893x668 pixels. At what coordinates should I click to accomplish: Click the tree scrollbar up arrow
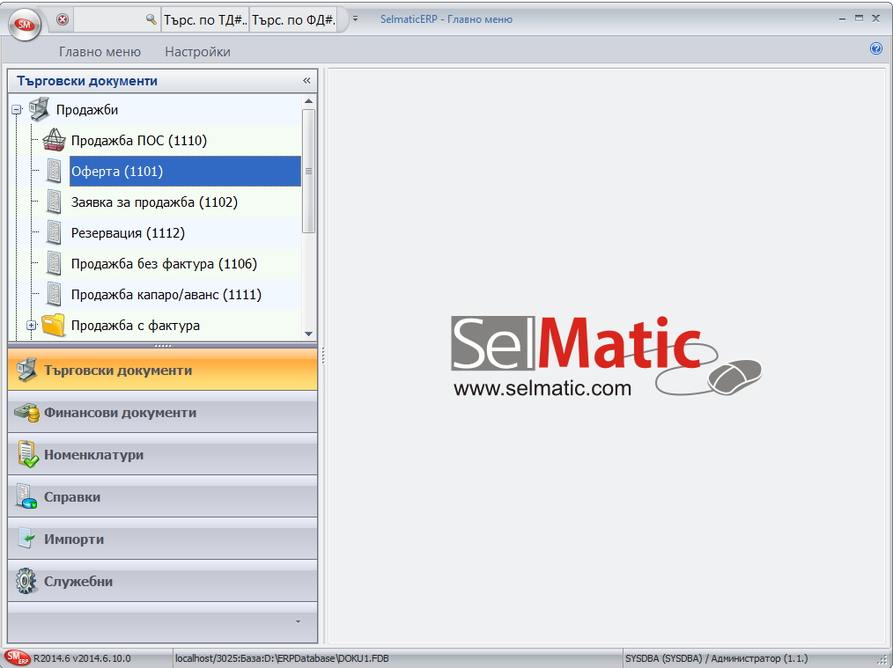click(309, 101)
